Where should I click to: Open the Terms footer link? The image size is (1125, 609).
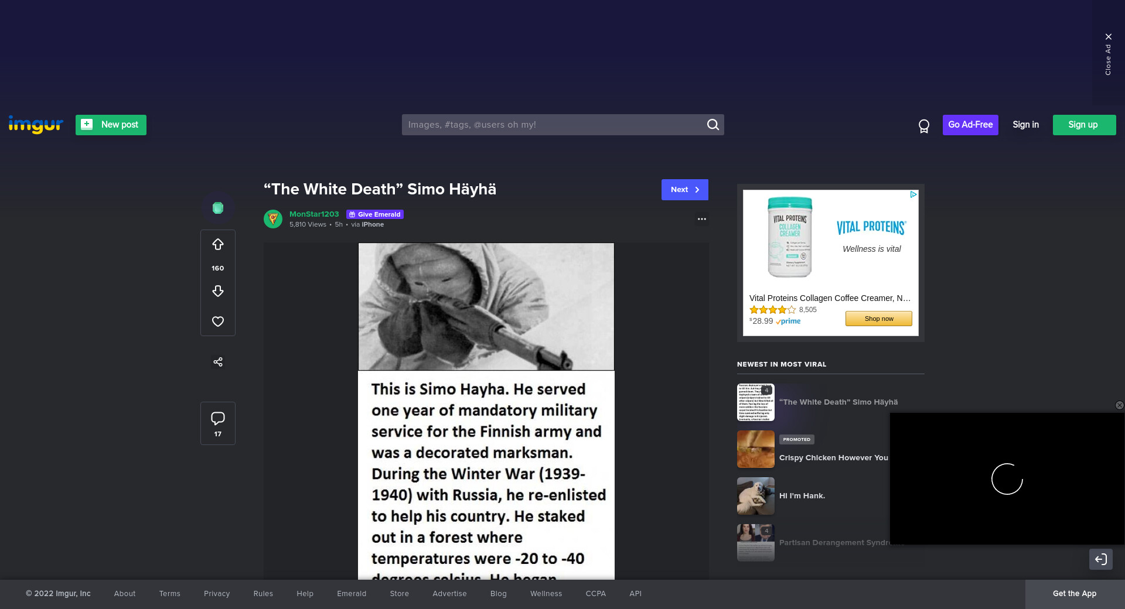coord(169,594)
